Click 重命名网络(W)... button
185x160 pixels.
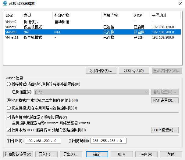(167, 71)
